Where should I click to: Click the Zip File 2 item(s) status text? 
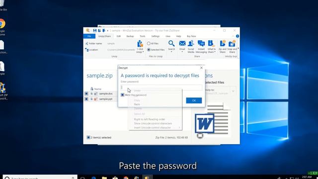171,138
